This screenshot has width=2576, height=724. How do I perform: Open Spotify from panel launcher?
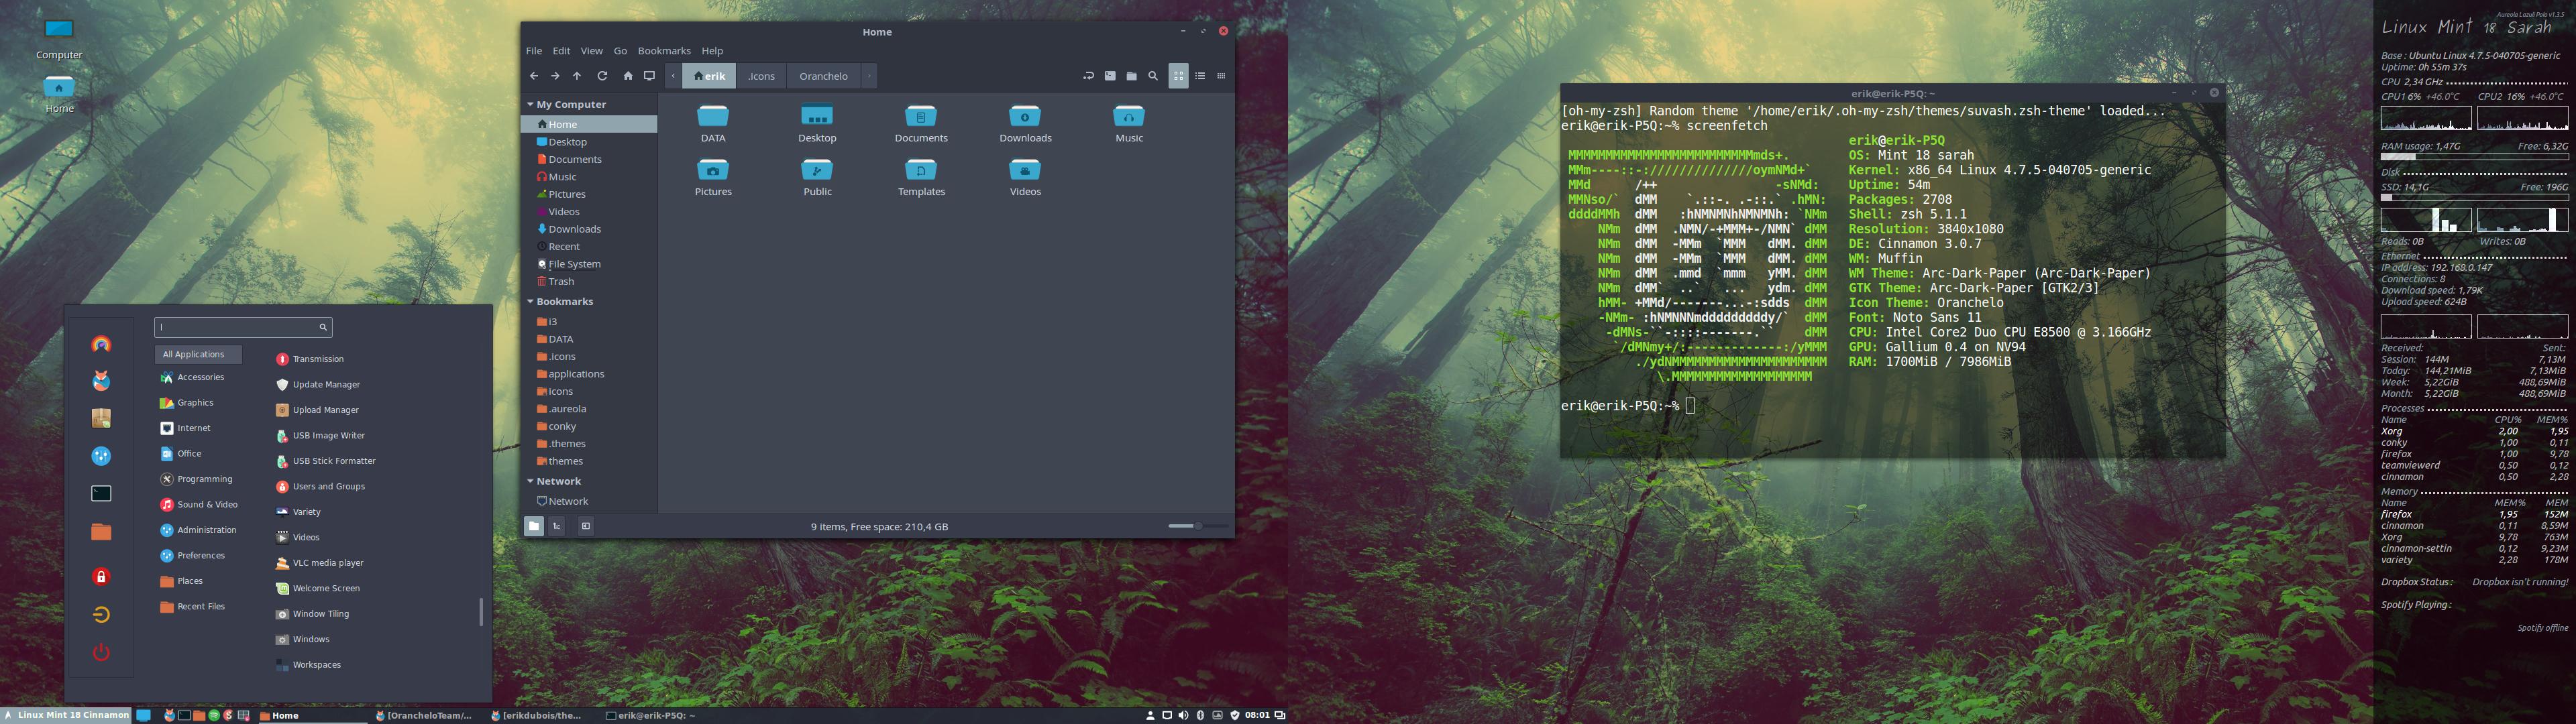[214, 716]
